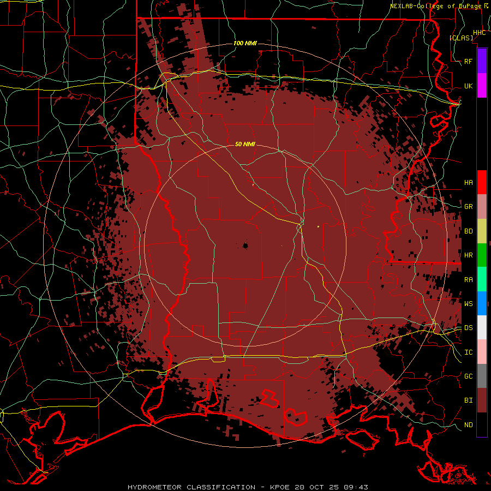This screenshot has height=491, width=491.
Task: Click the HYDROMETEOR CLASSIFICATION title text
Action: point(191,487)
